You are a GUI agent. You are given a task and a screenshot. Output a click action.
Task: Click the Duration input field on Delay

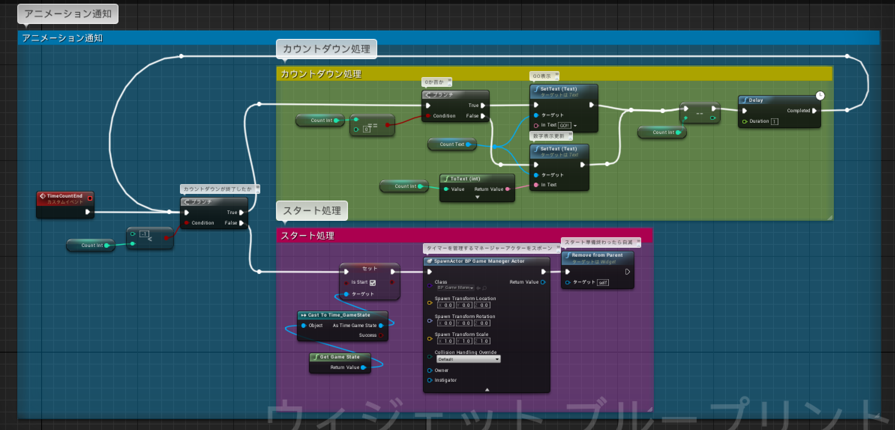(x=775, y=122)
